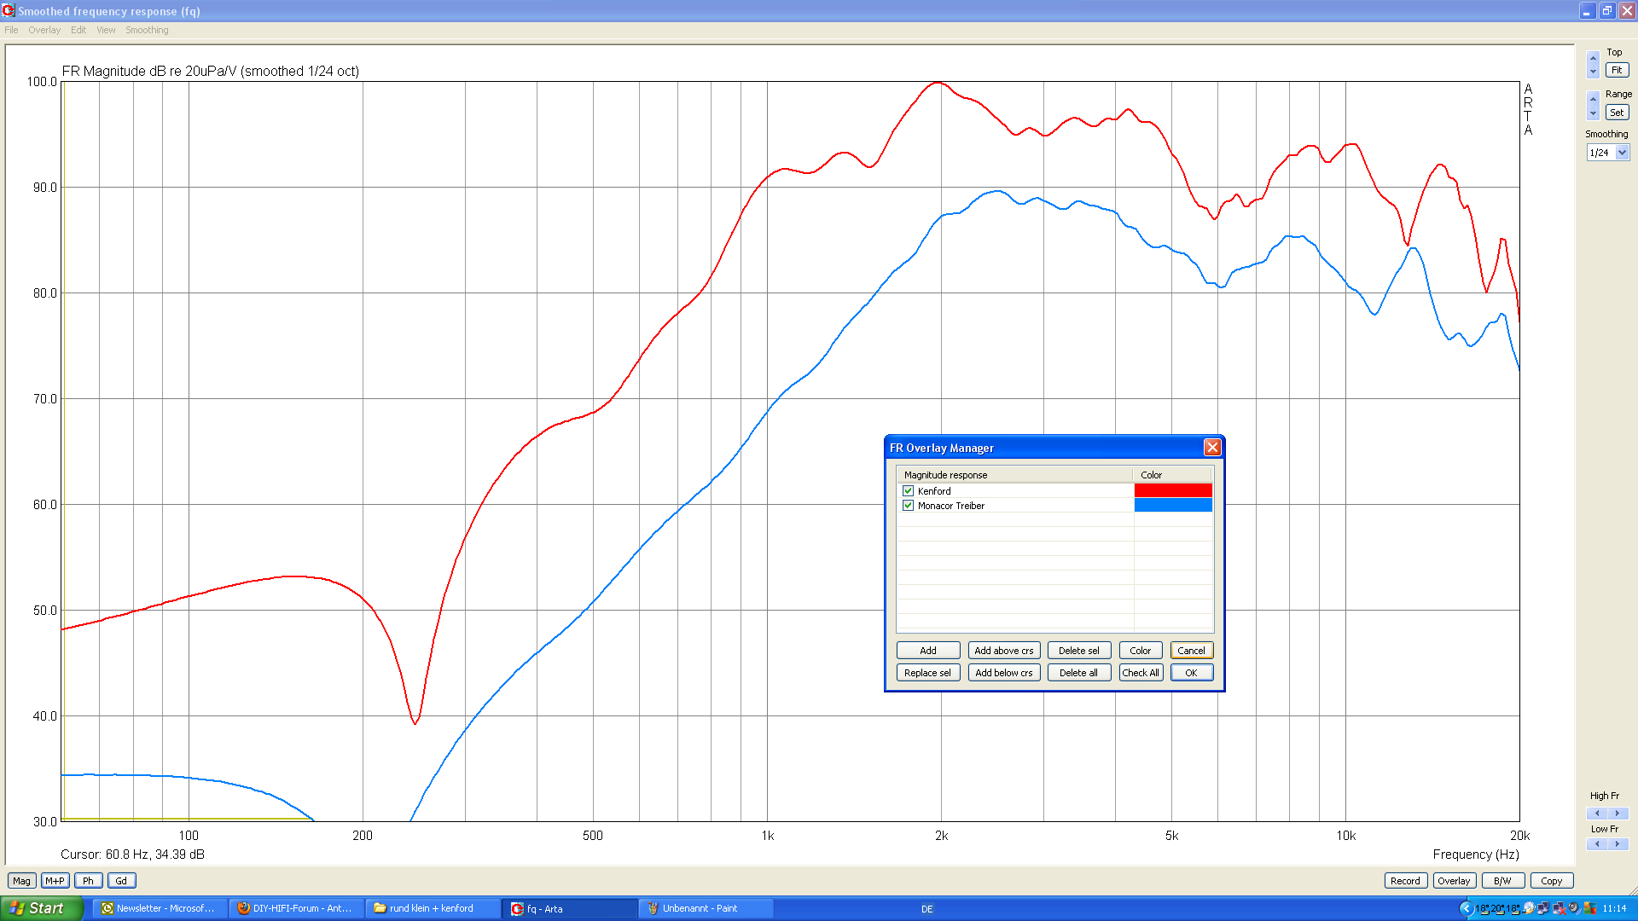Click the Top up arrow stepper
1638x921 pixels.
[x=1593, y=58]
